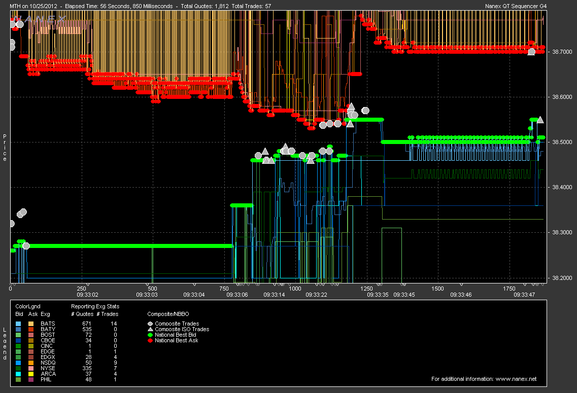Screen dimensions: 577x393
Task: Click the 38.4000 price axis label
Action: tap(562, 187)
